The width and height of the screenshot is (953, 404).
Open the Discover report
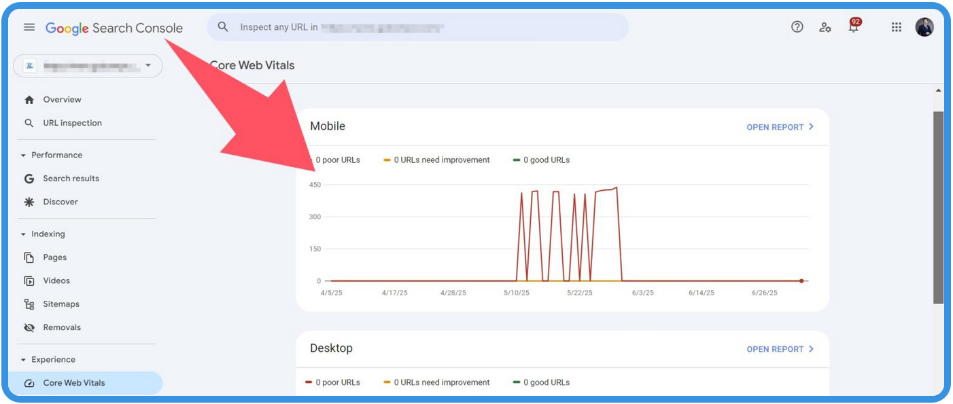61,201
